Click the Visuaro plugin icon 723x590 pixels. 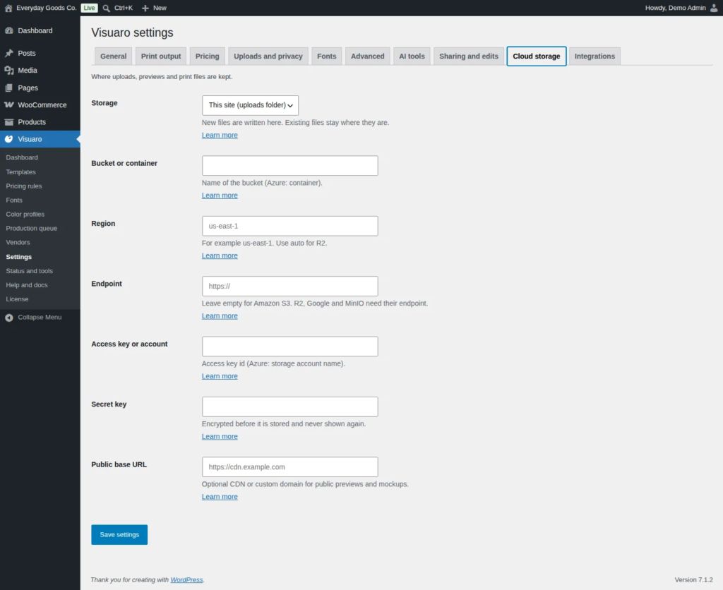click(x=8, y=139)
